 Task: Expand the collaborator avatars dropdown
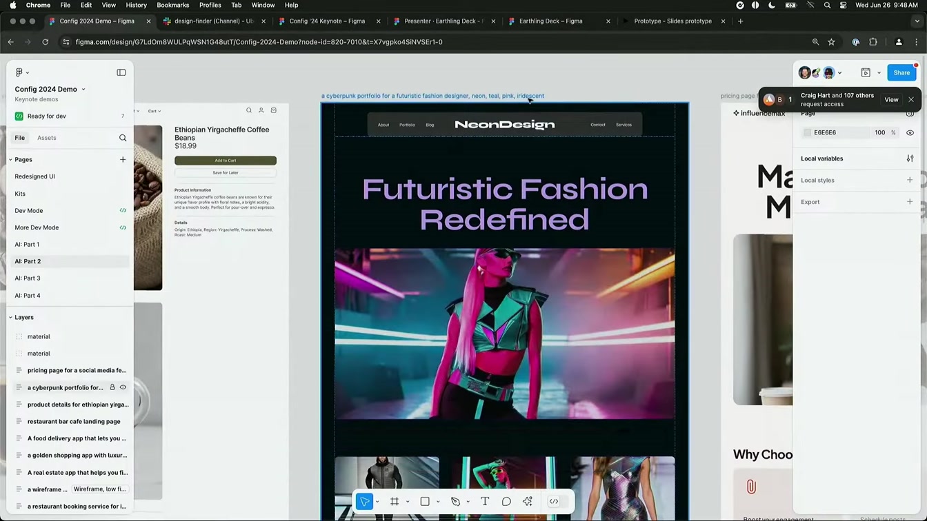click(x=839, y=73)
